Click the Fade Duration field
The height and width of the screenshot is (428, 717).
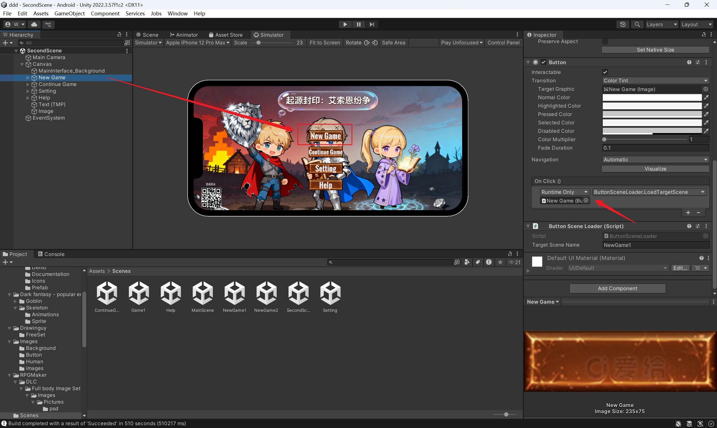656,148
